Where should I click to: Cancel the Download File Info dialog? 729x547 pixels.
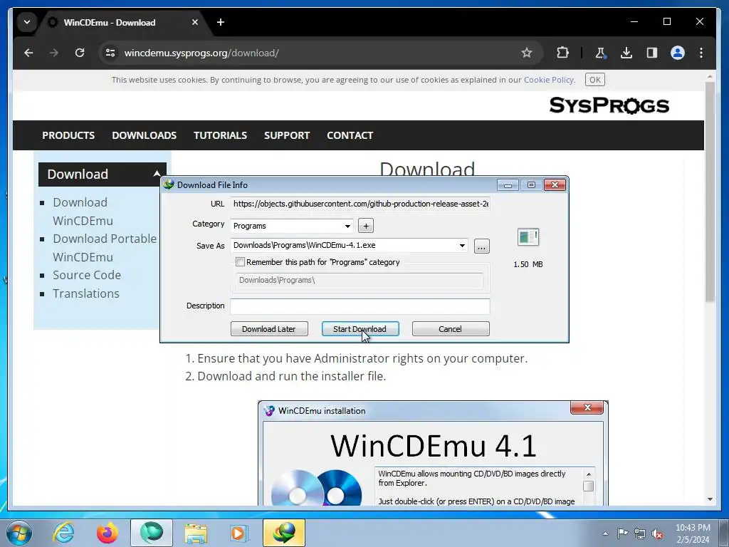click(x=451, y=329)
